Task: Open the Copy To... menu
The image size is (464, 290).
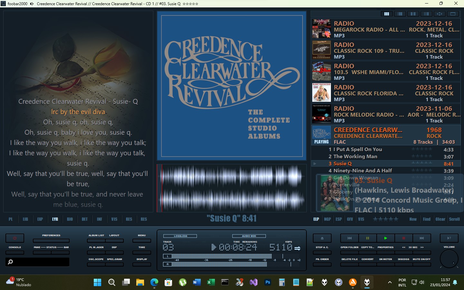Action: point(367,253)
